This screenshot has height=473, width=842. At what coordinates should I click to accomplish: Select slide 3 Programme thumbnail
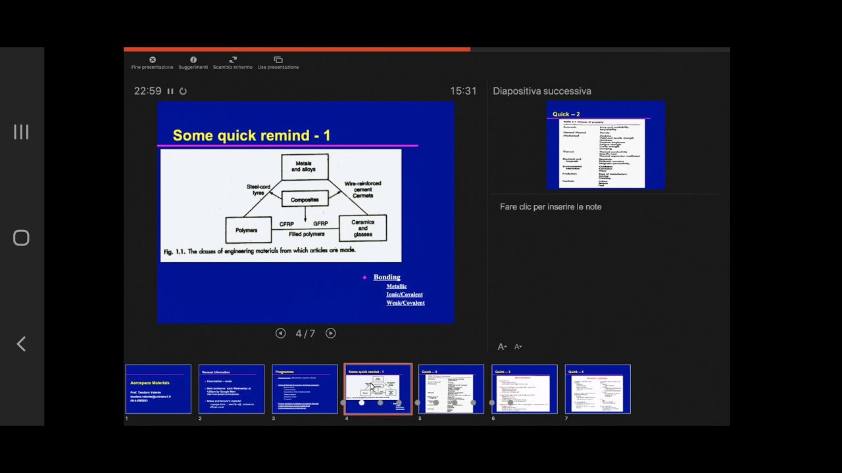pyautogui.click(x=305, y=389)
